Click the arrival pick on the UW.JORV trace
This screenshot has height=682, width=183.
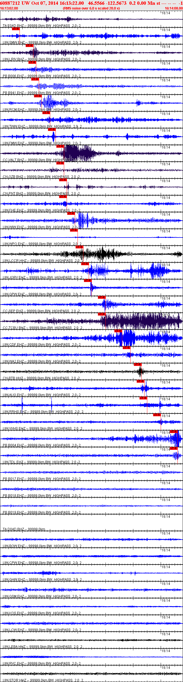(x=85, y=264)
